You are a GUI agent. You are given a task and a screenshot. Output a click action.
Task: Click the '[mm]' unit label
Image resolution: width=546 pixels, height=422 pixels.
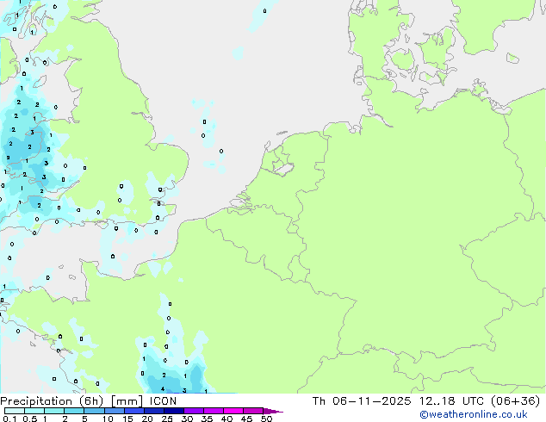(x=127, y=401)
